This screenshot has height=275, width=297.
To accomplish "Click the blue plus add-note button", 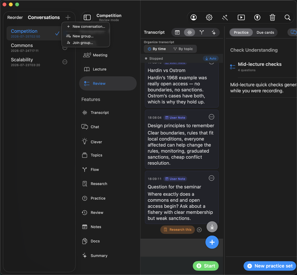I will coord(212,242).
